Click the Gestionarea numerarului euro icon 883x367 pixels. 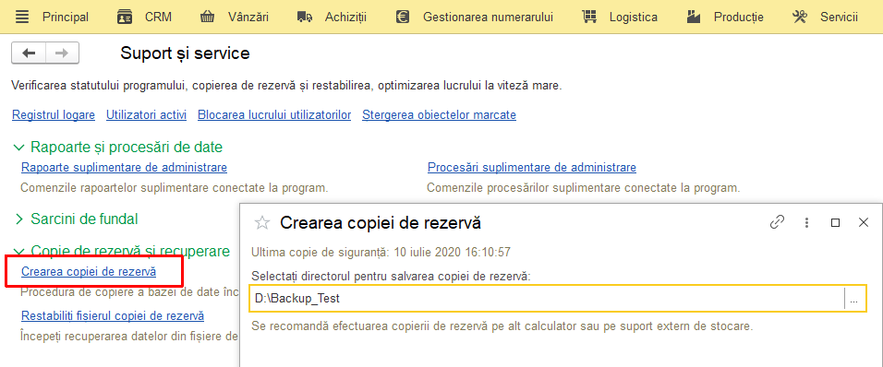402,17
